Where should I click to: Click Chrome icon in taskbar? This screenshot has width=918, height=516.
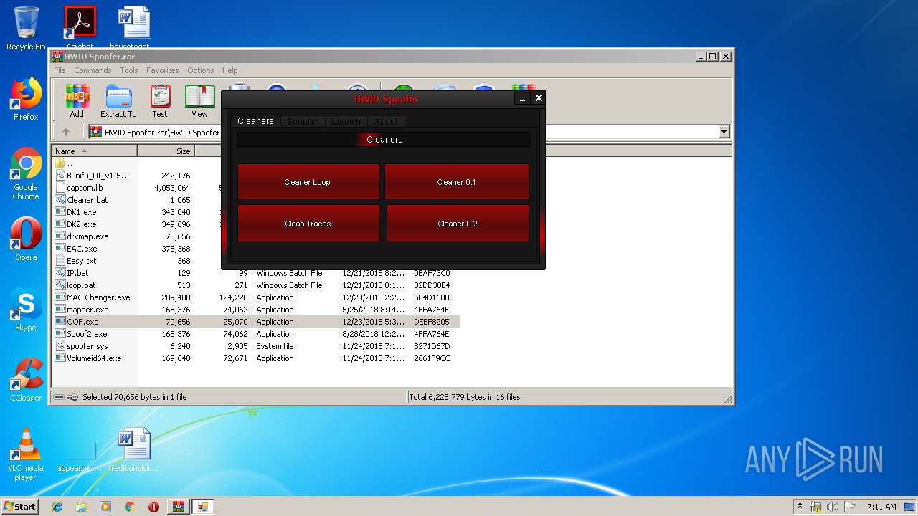(x=129, y=507)
